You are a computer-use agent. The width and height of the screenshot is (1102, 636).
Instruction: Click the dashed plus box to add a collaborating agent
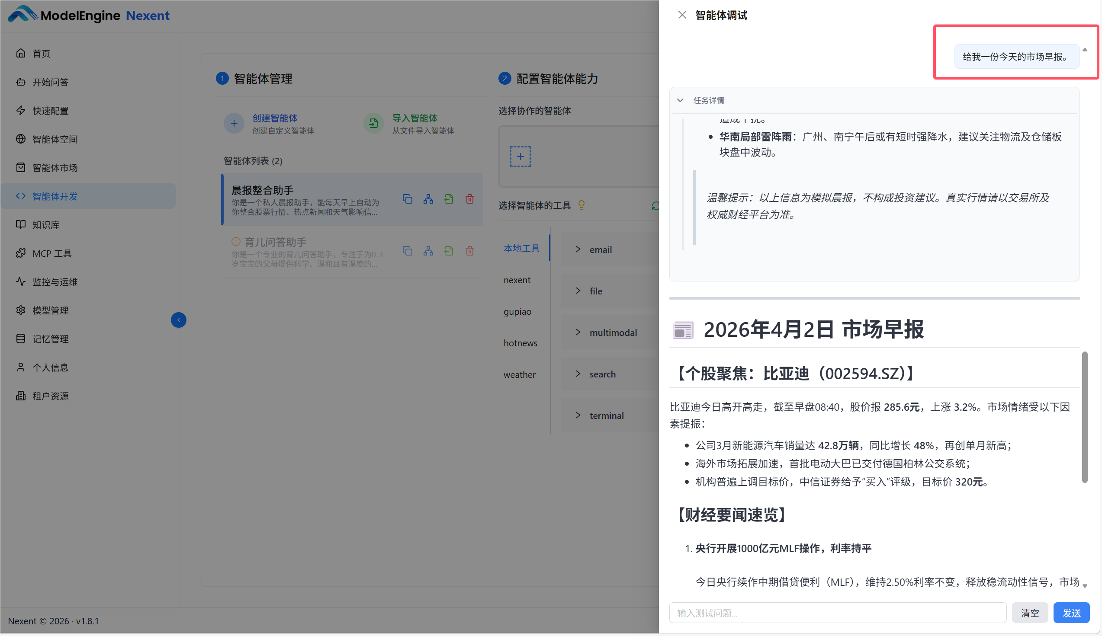[x=520, y=157]
